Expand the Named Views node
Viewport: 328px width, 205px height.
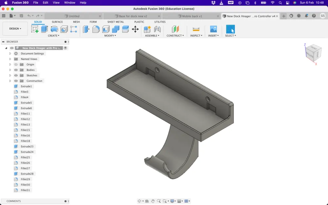(x=10, y=59)
